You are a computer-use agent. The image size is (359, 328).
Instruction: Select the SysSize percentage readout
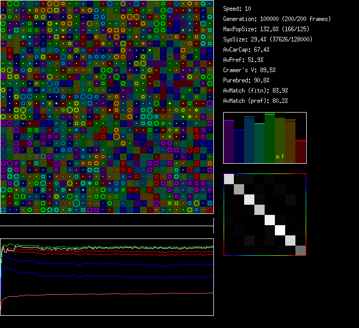tap(267, 39)
